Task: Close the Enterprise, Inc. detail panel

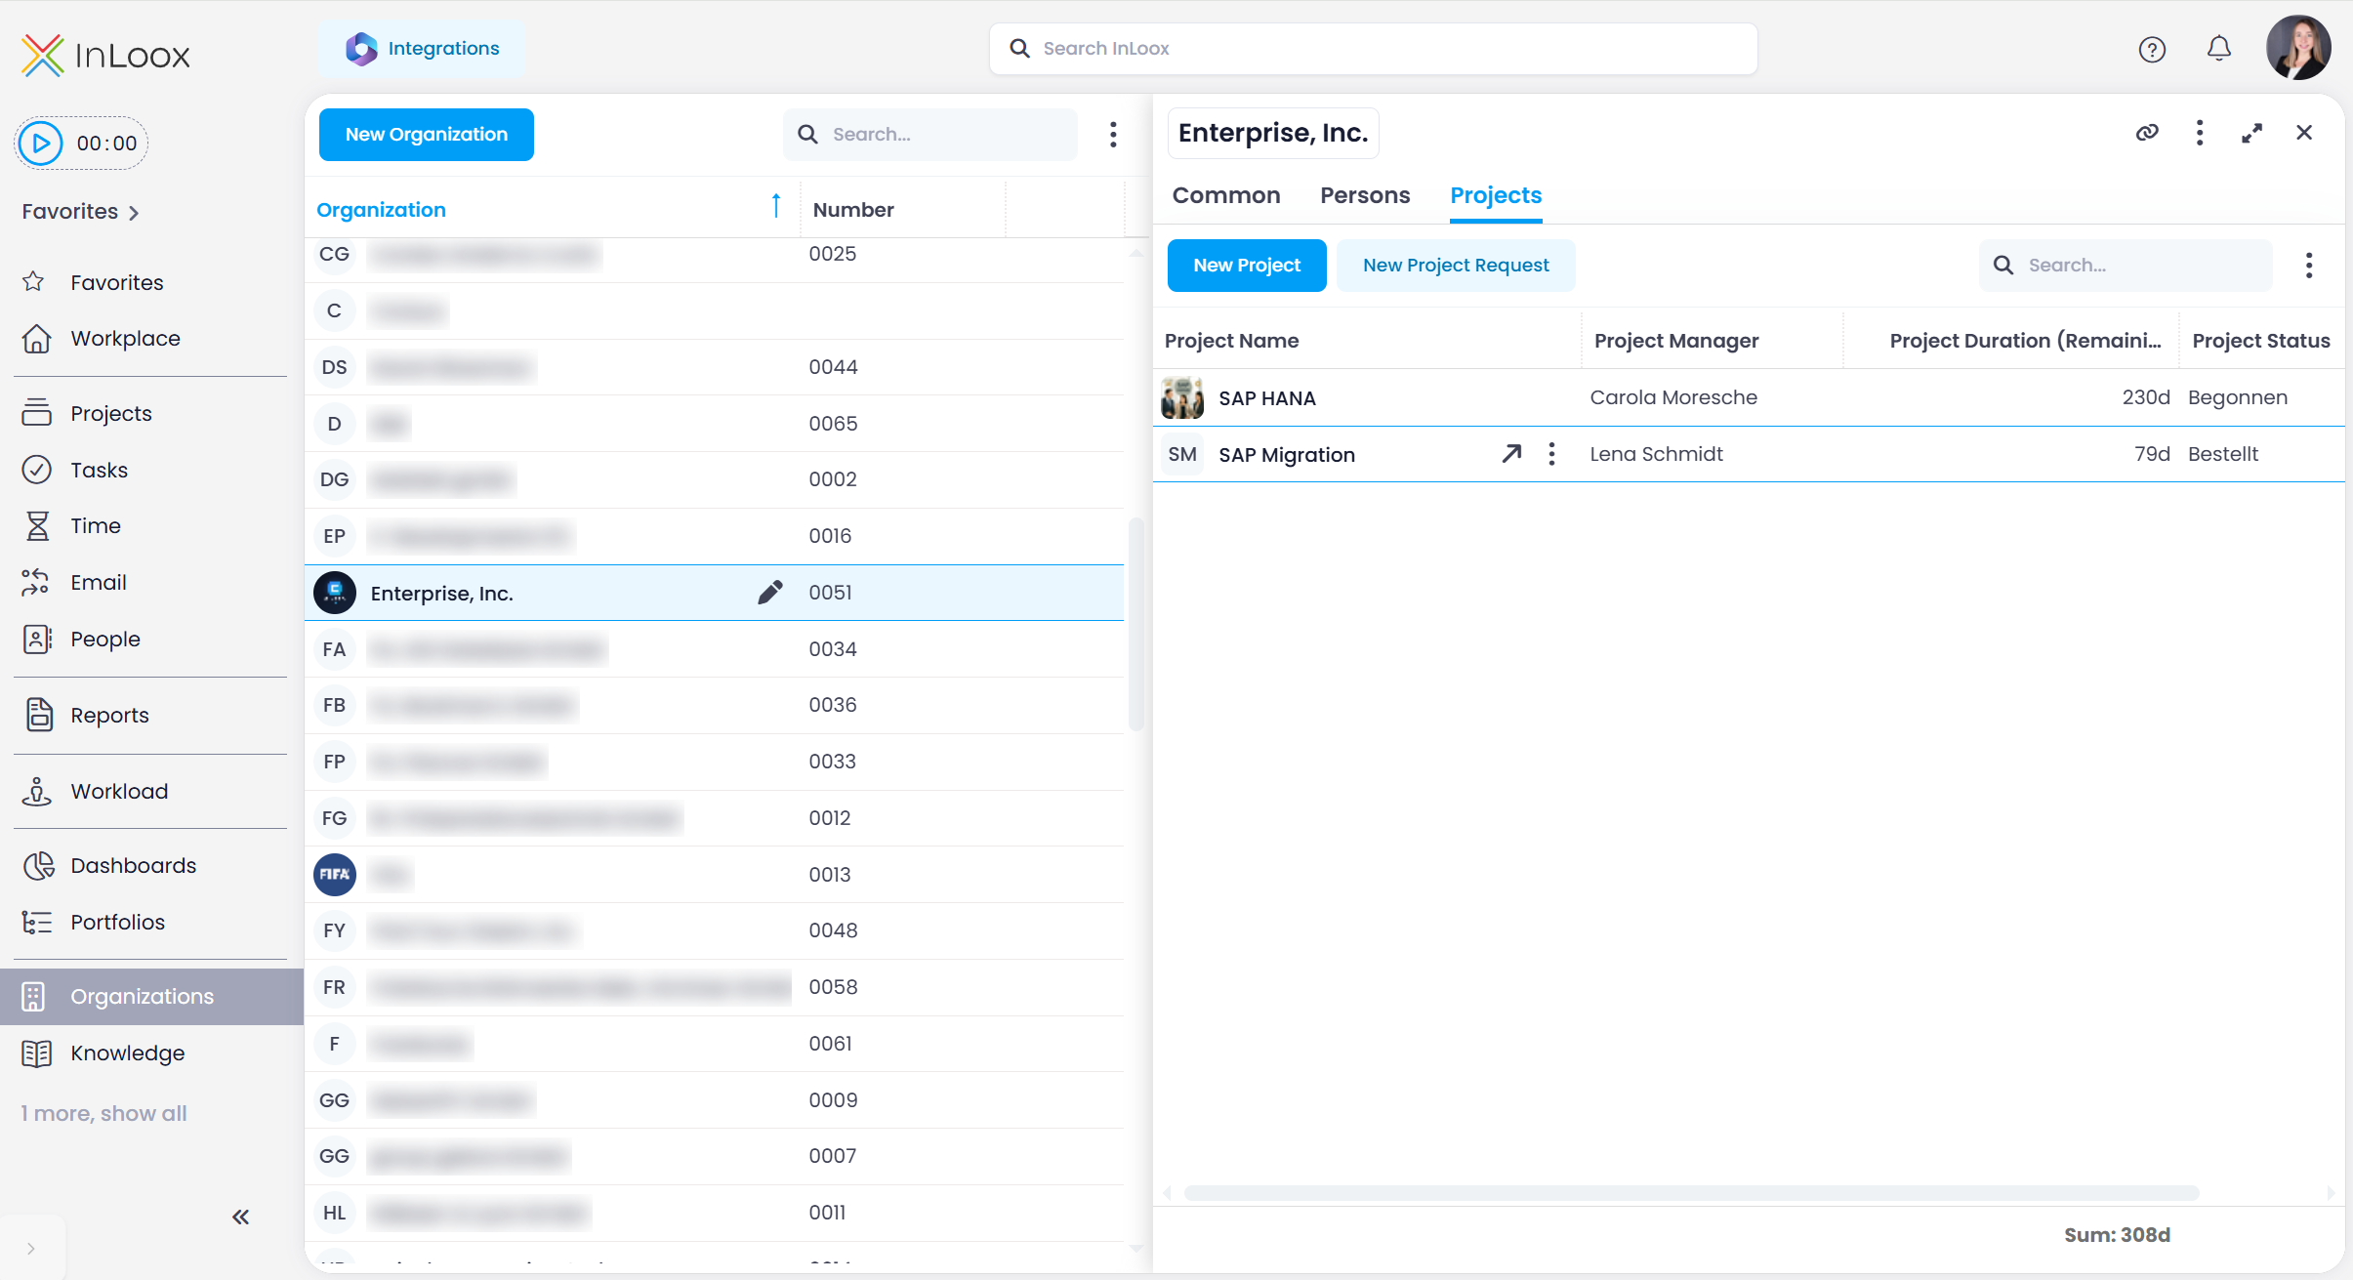Action: click(x=2304, y=133)
